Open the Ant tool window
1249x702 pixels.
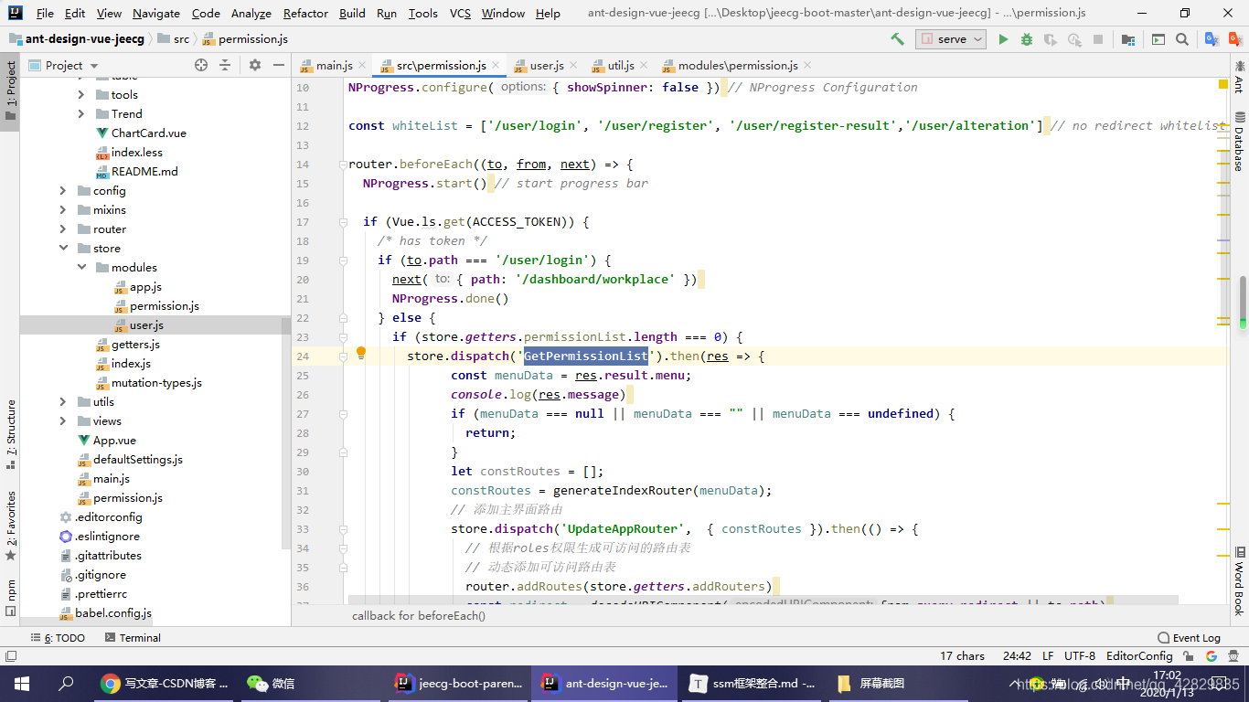(1239, 77)
